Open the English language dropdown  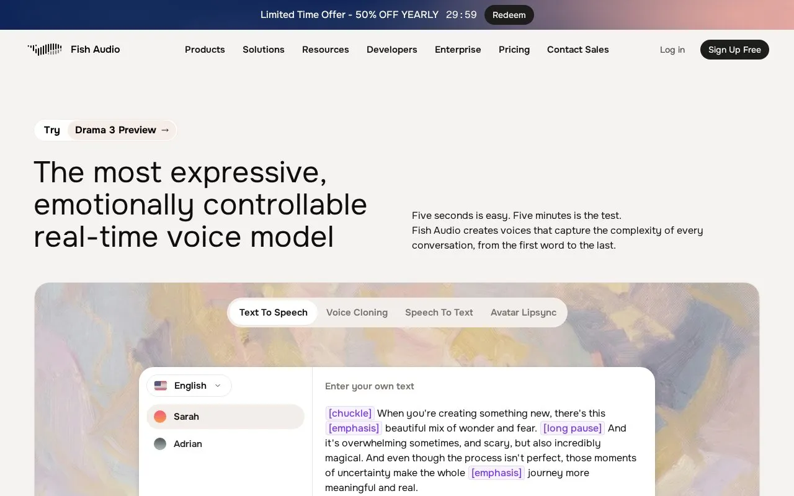click(189, 386)
